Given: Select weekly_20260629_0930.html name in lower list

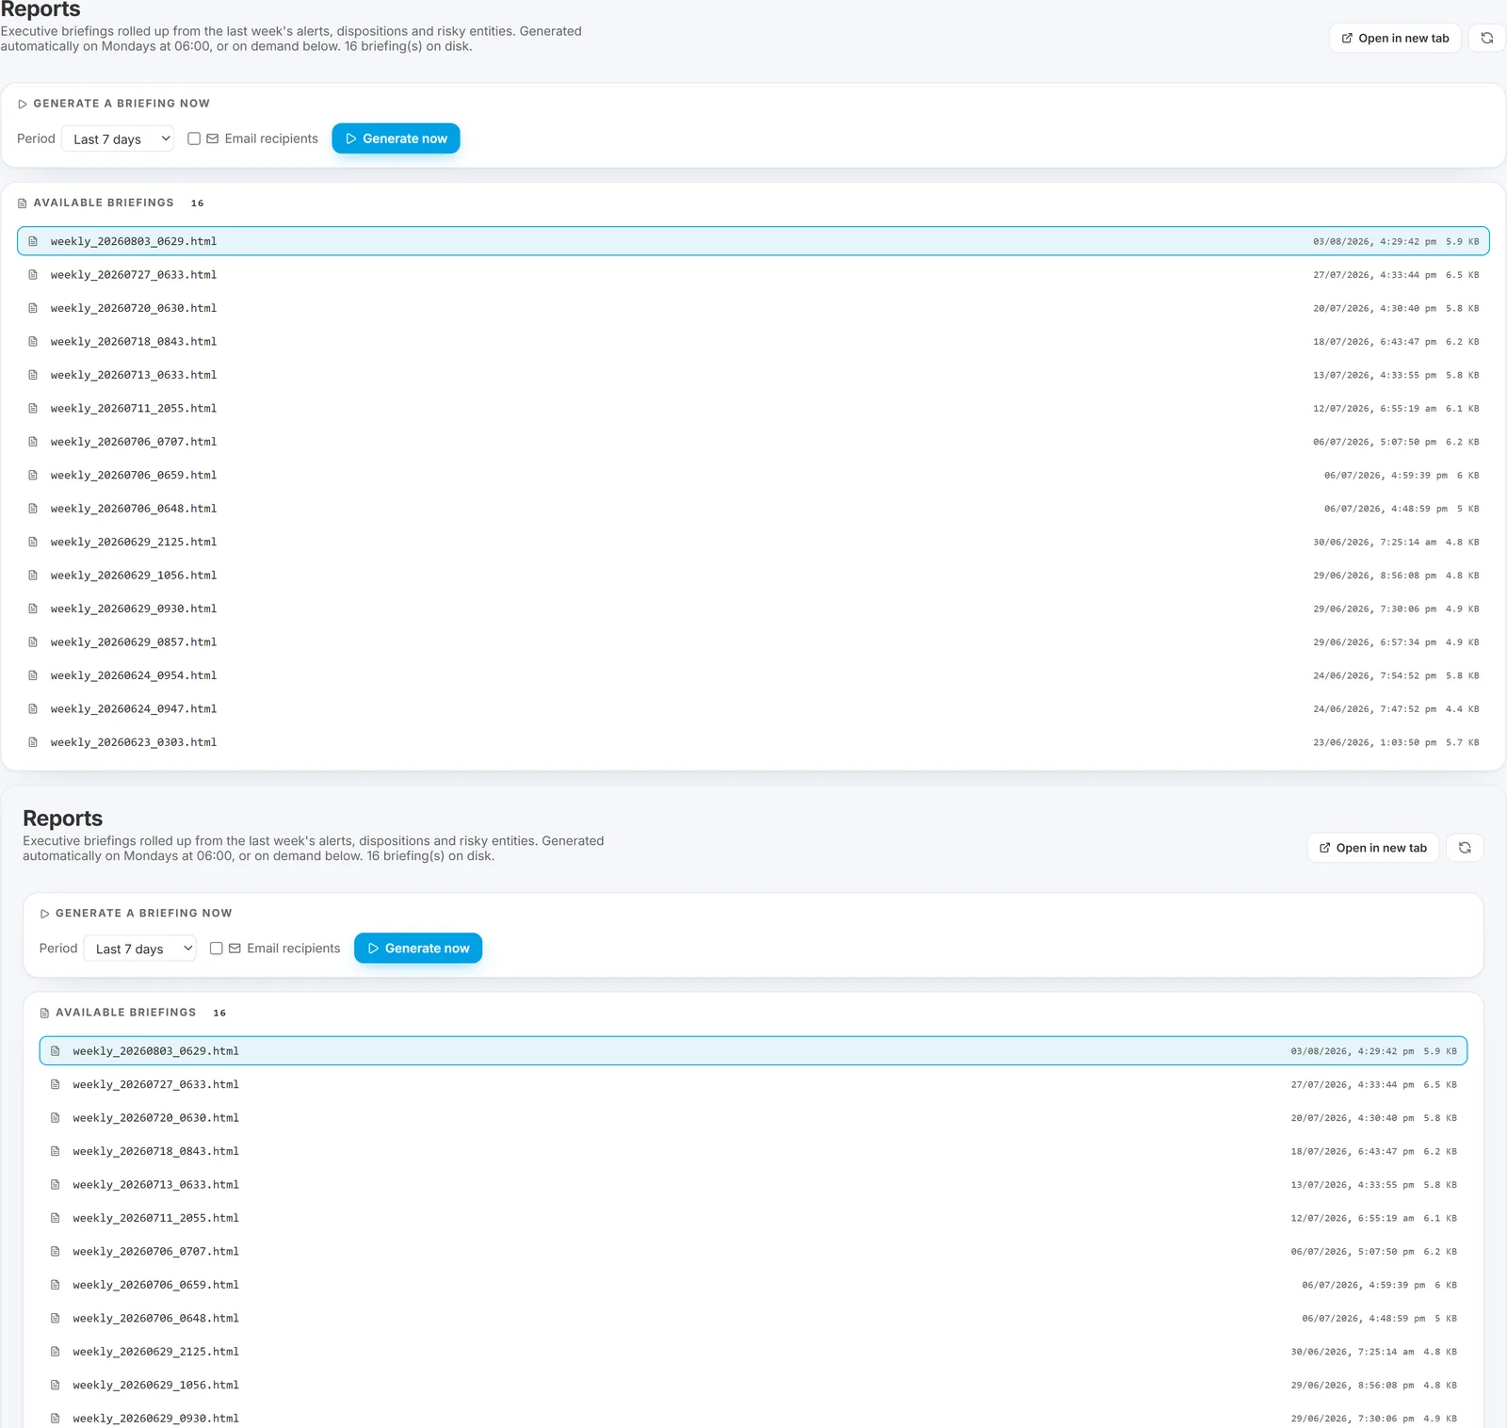Looking at the screenshot, I should pyautogui.click(x=156, y=1419).
